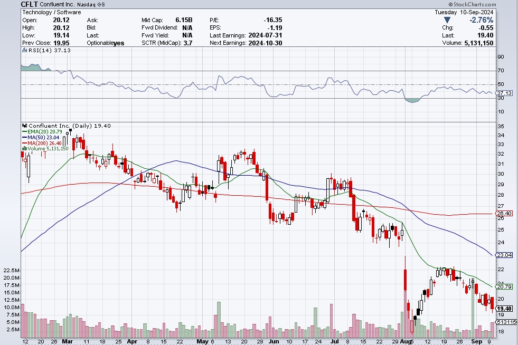This screenshot has width=518, height=345.
Task: Click the Confluent Inc. (Daily) 19.40 chart title
Action: (x=70, y=126)
